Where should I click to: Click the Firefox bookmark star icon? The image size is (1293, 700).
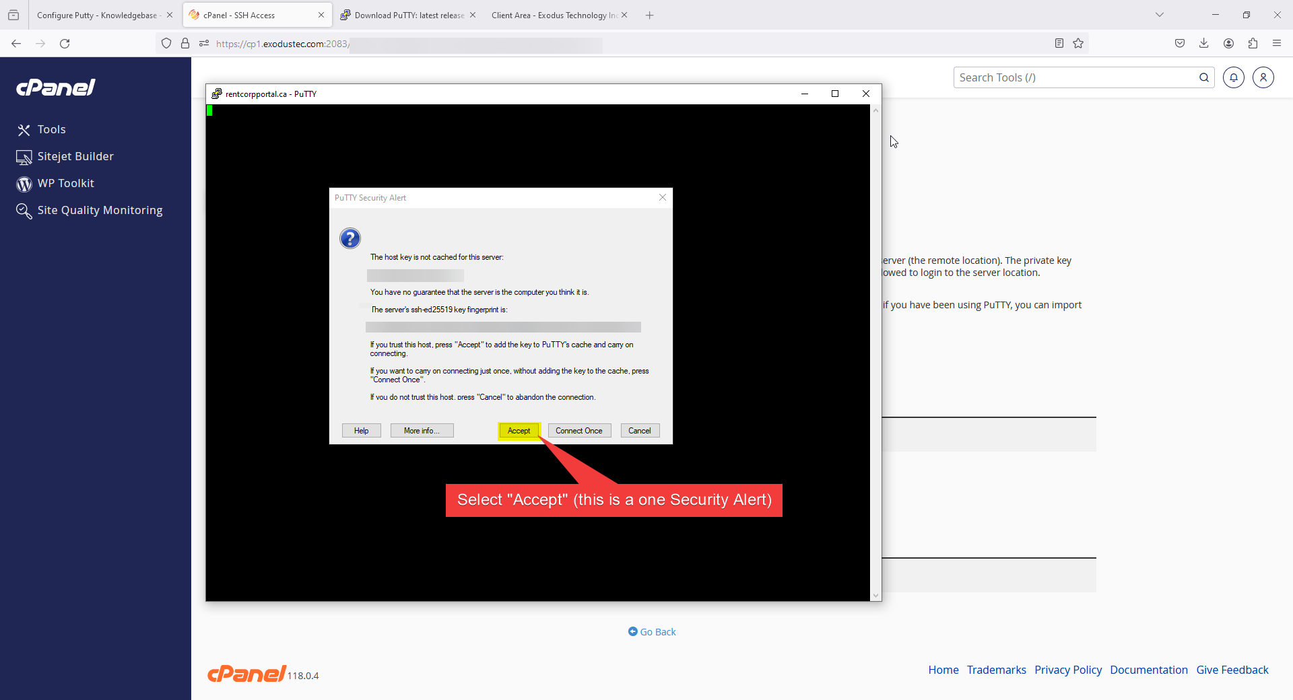pos(1078,44)
